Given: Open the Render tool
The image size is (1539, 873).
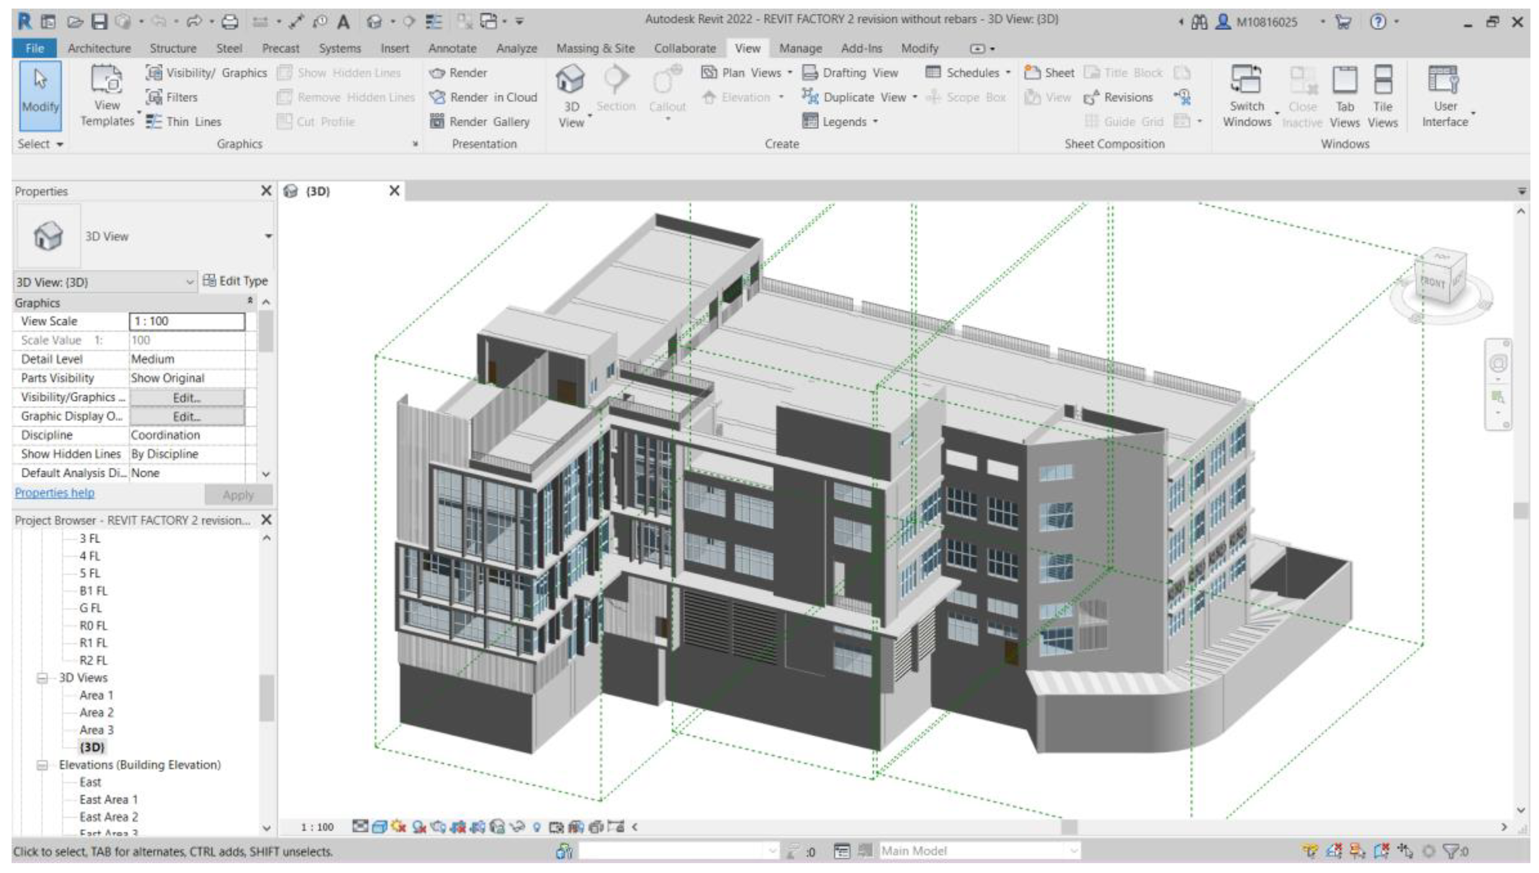Looking at the screenshot, I should (x=467, y=72).
